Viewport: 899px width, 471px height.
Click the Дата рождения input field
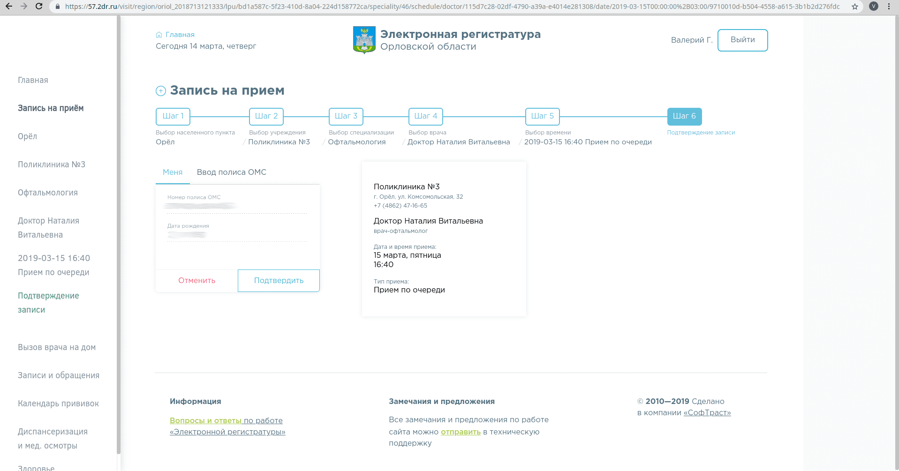tap(237, 235)
